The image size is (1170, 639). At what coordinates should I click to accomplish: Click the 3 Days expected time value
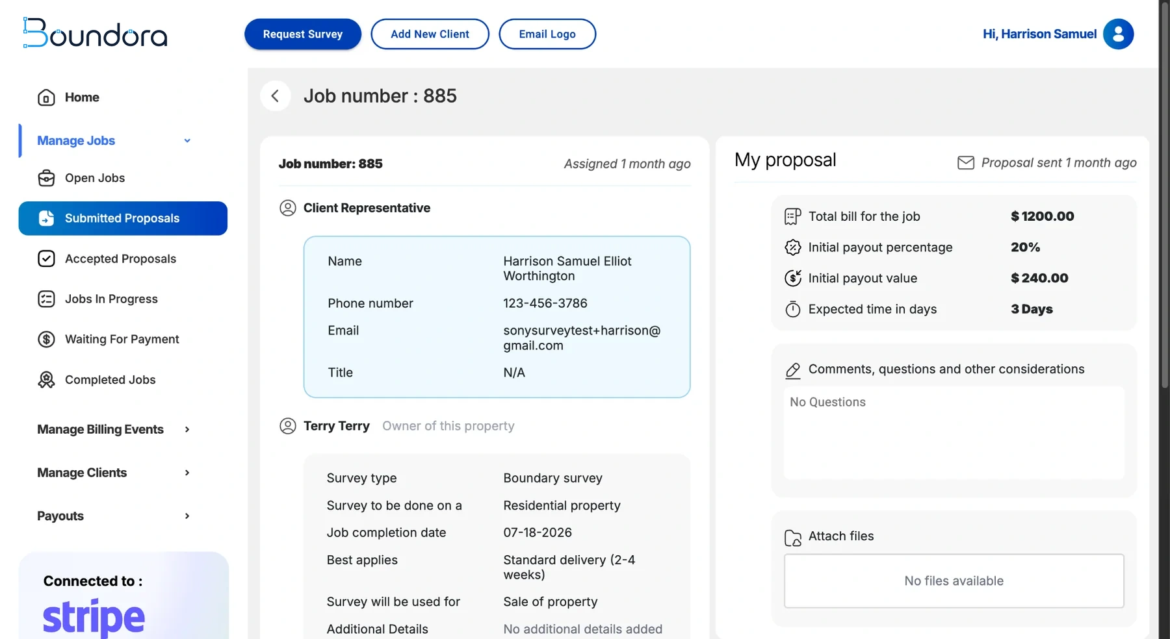tap(1032, 309)
